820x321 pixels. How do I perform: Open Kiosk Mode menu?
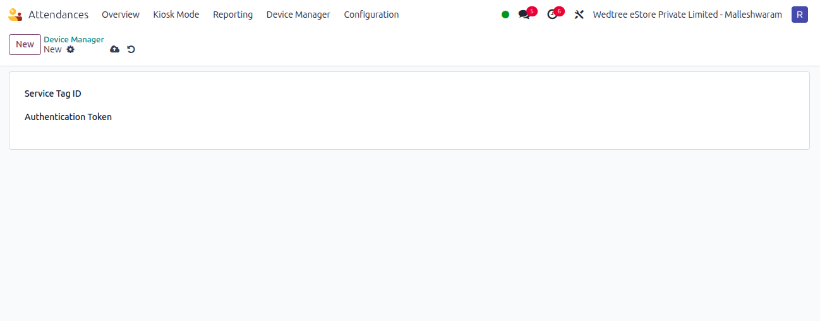[176, 15]
